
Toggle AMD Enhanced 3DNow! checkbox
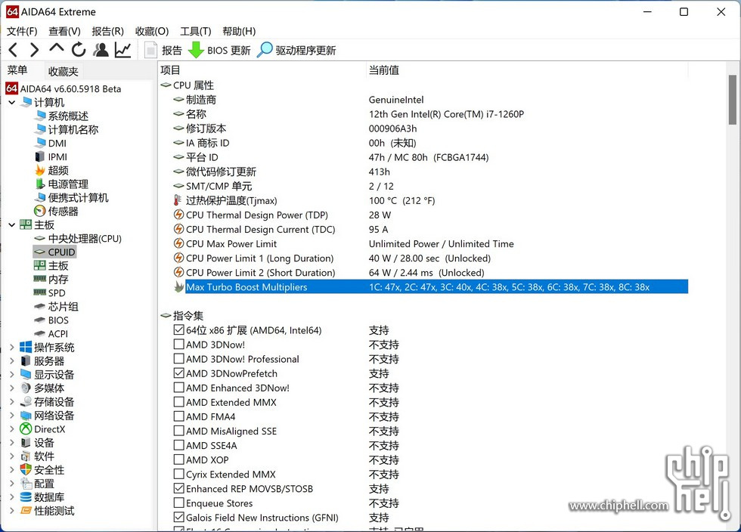(x=178, y=388)
